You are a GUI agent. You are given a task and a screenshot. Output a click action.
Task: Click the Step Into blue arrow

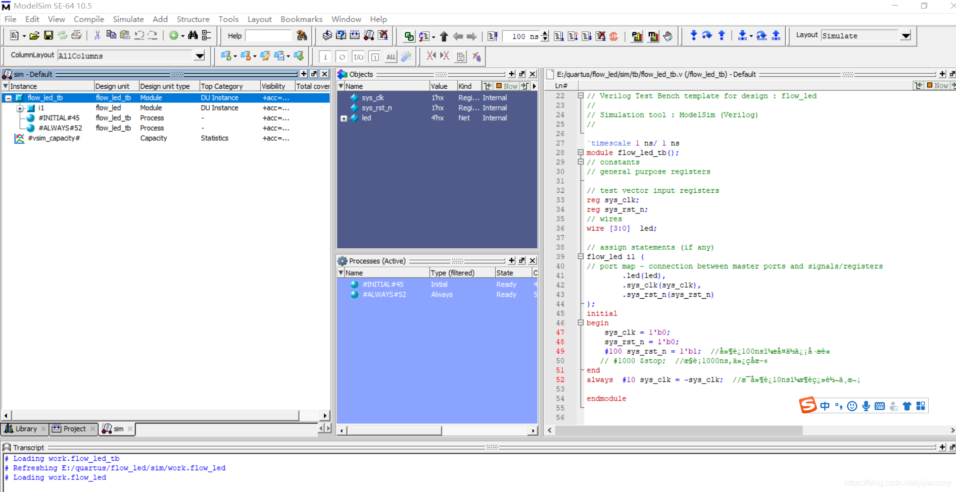[x=693, y=35]
